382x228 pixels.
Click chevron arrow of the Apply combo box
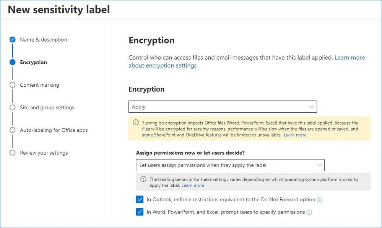tap(312, 107)
